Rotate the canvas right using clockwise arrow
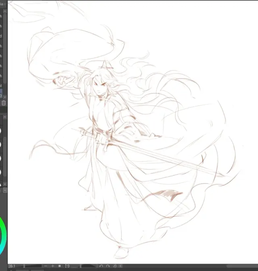258x271 pixels. click(108, 266)
